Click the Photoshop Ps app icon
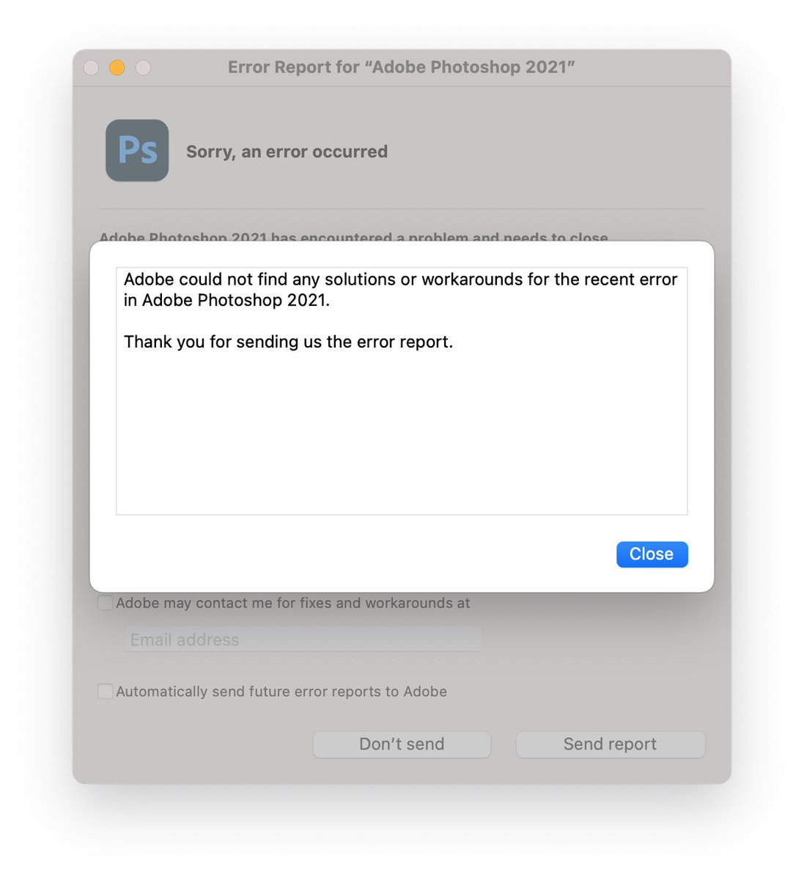Image resolution: width=804 pixels, height=880 pixels. 137,150
